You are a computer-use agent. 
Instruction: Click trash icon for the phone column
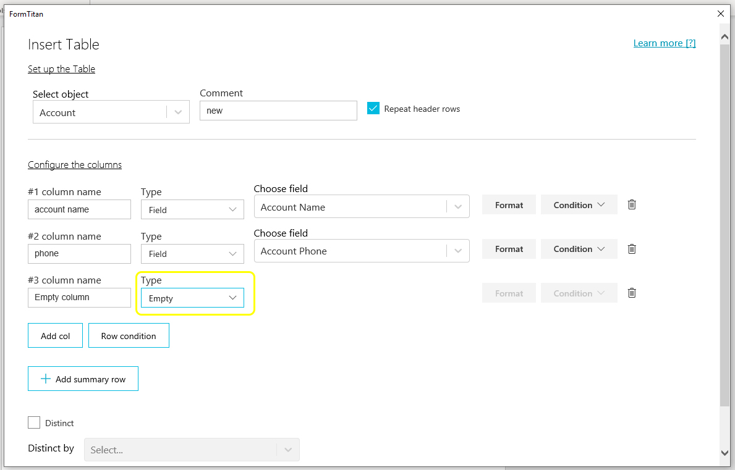pos(632,249)
